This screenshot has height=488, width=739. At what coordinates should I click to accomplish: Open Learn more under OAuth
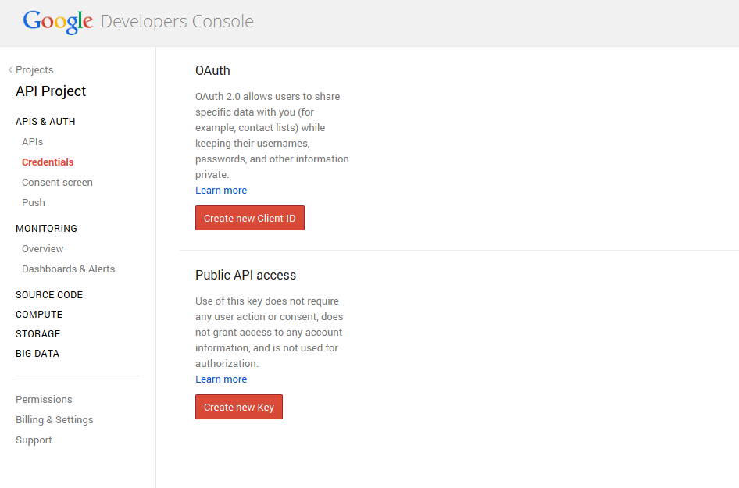click(221, 191)
